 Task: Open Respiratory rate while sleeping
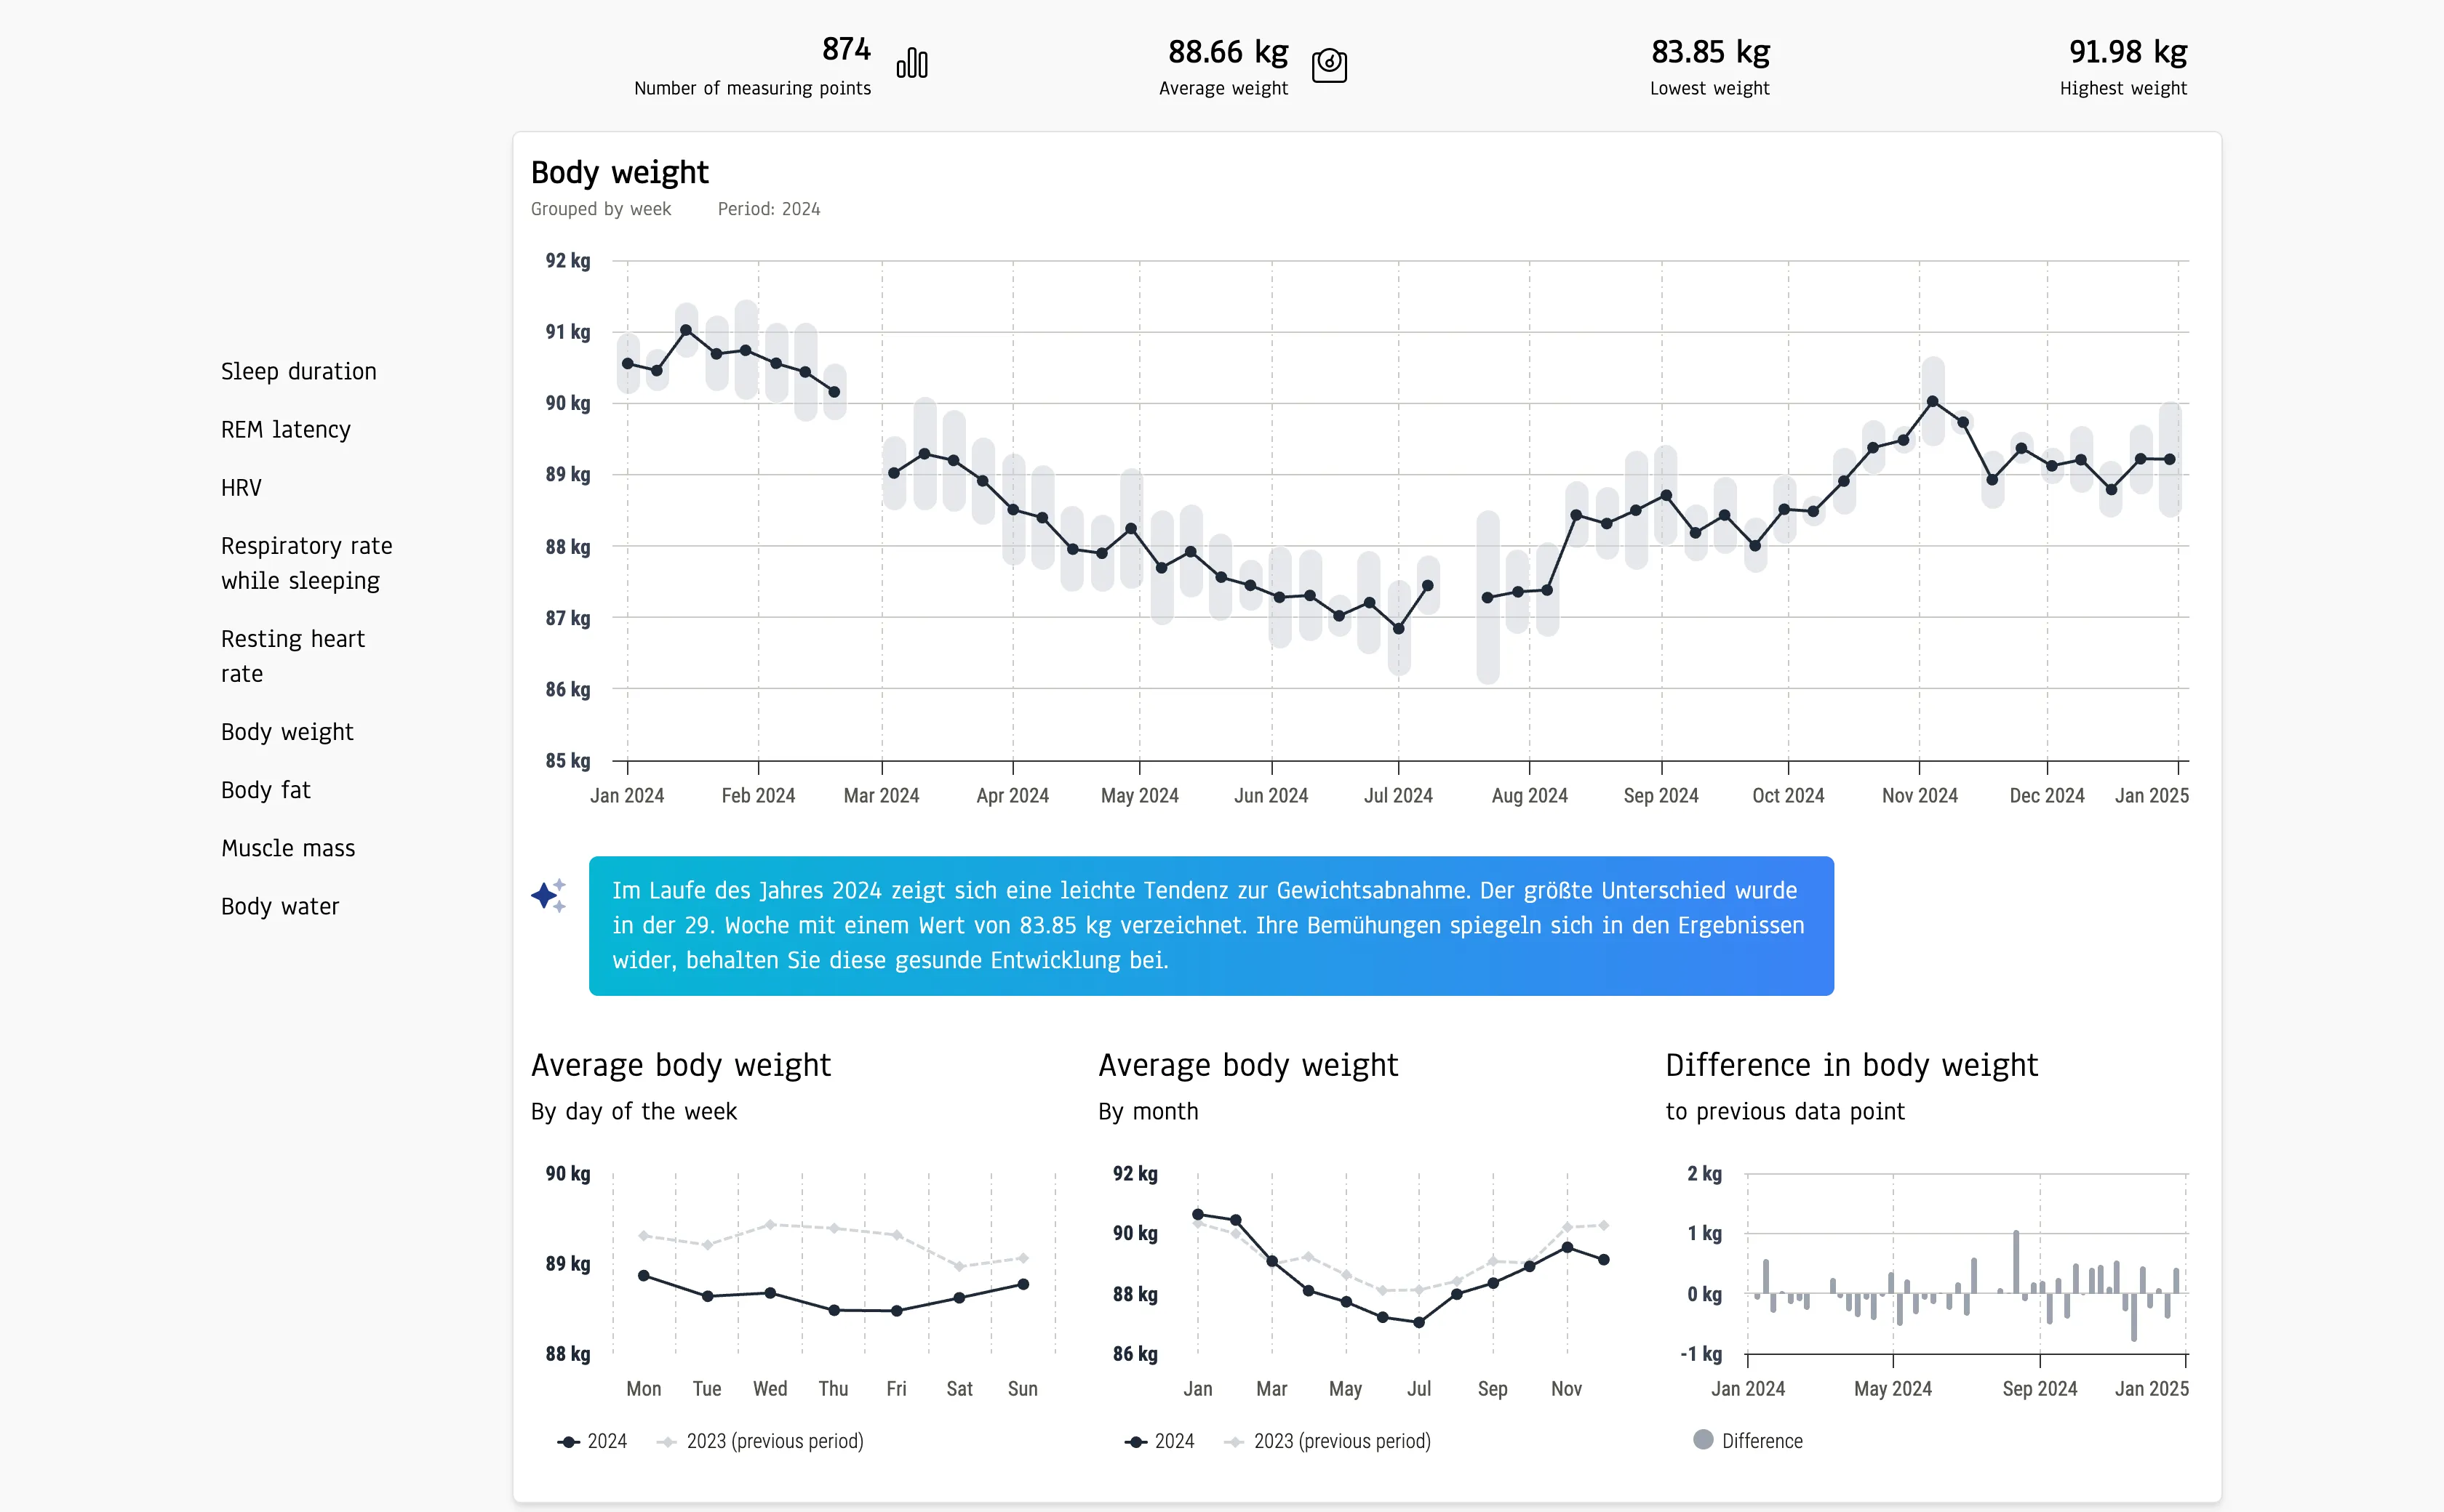pyautogui.click(x=305, y=563)
